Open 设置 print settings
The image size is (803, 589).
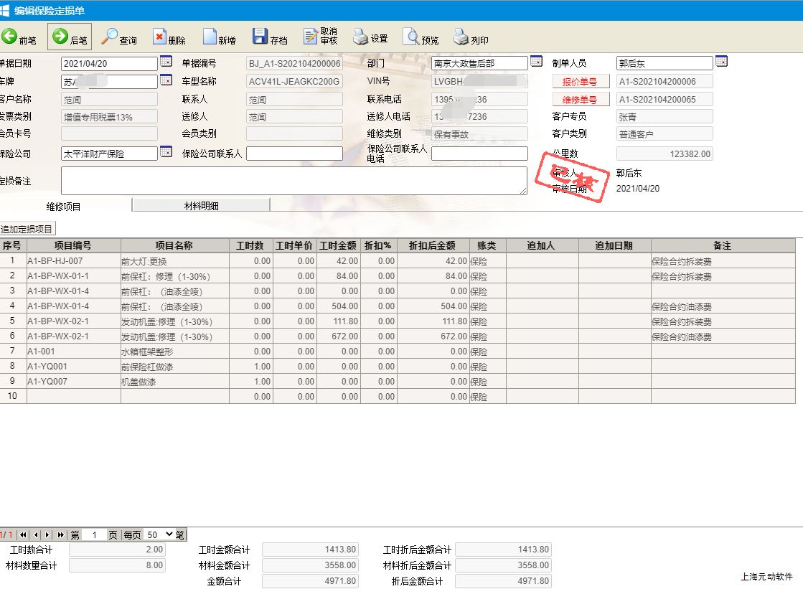370,38
